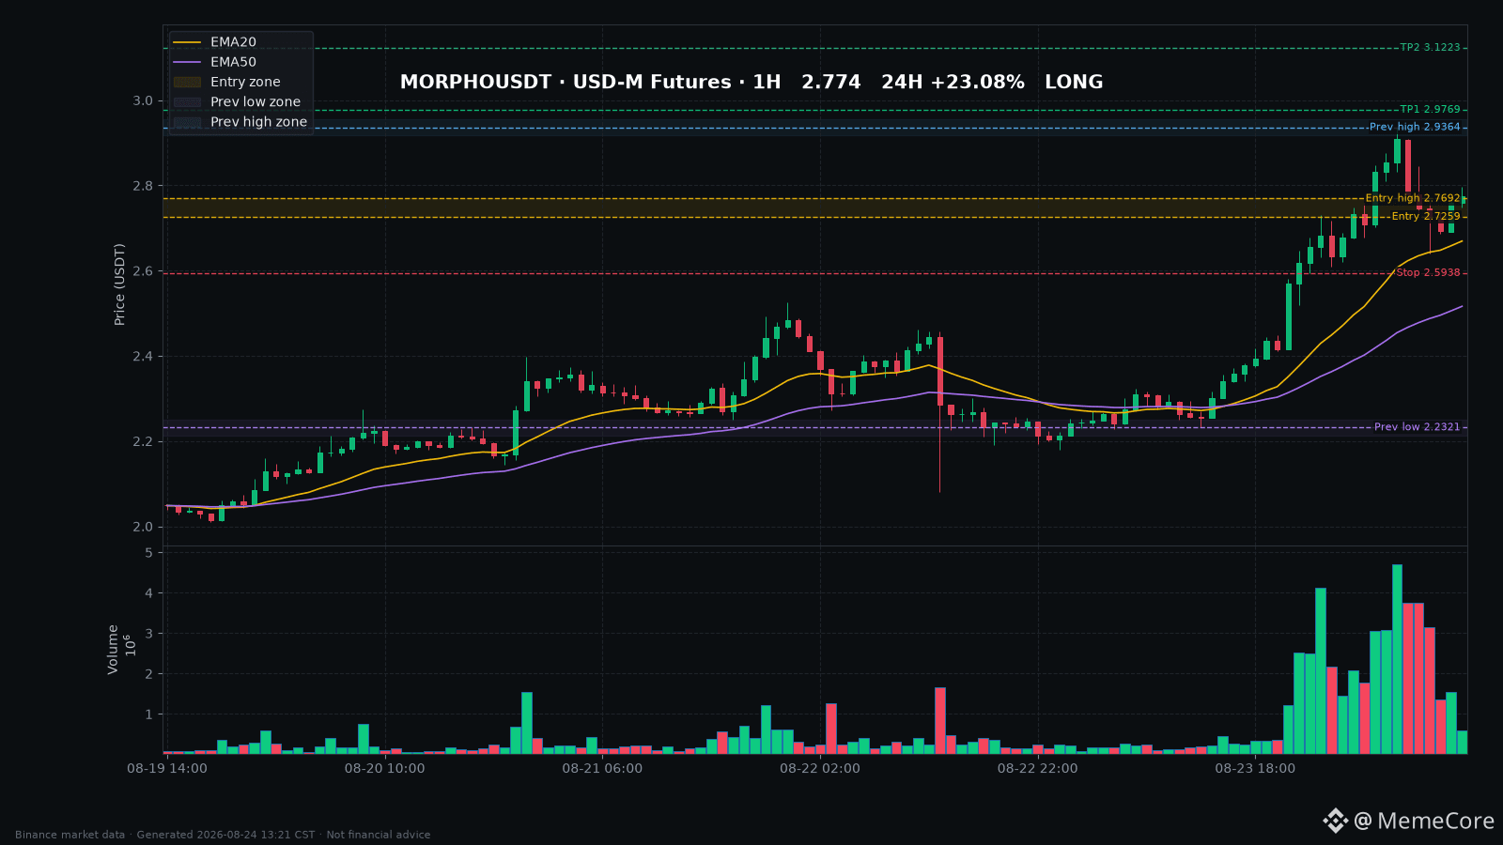Click the Prev high zone legend label
The height and width of the screenshot is (845, 1503).
tap(258, 122)
